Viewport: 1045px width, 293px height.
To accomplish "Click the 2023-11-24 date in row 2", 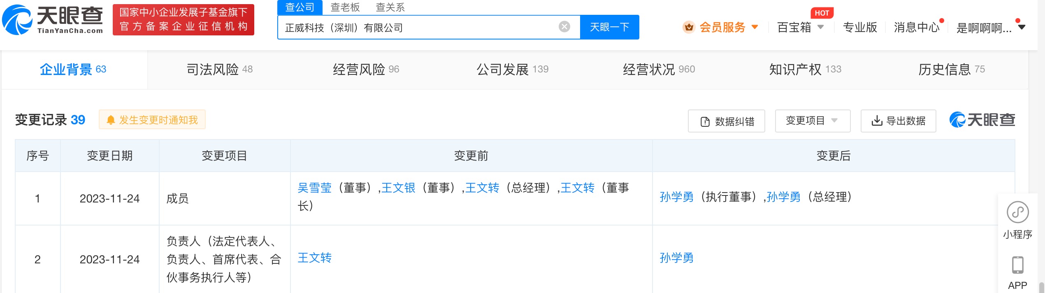I will click(x=110, y=259).
